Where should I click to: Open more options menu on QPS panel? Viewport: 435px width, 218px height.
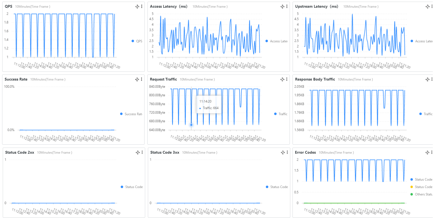pos(142,6)
